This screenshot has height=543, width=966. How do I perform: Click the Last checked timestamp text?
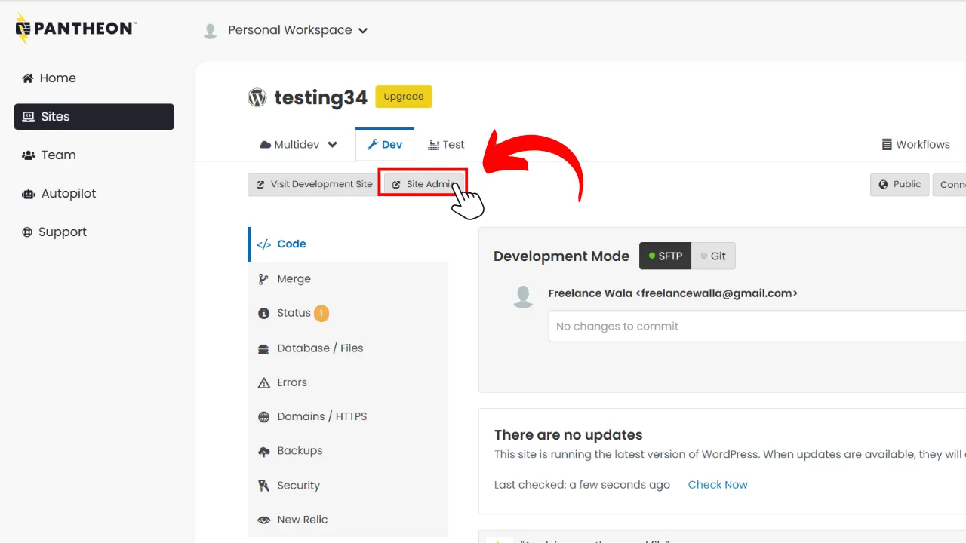pyautogui.click(x=582, y=485)
